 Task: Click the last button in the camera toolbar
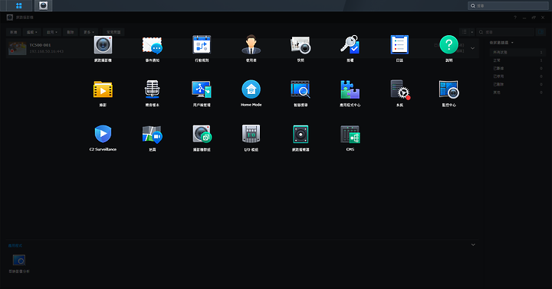(113, 32)
